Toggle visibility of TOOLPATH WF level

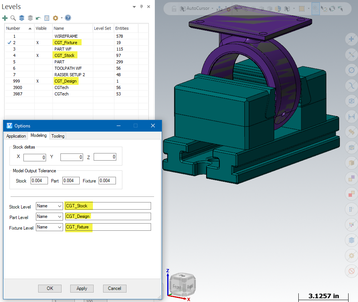point(43,68)
